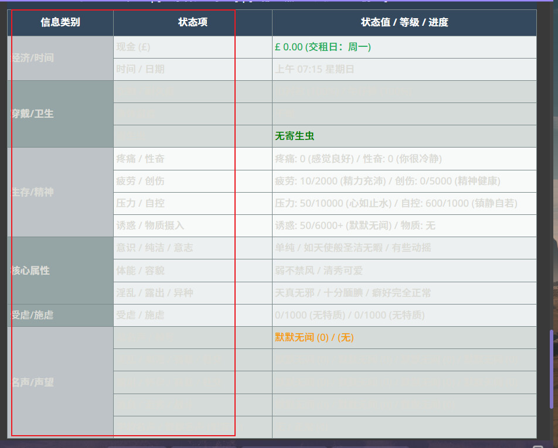Screen dimensions: 558x448
Task: Click the 压力: 50/10000 value cell
Action: click(x=404, y=203)
